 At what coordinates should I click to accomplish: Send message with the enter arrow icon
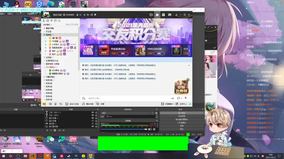pyautogui.click(x=173, y=98)
